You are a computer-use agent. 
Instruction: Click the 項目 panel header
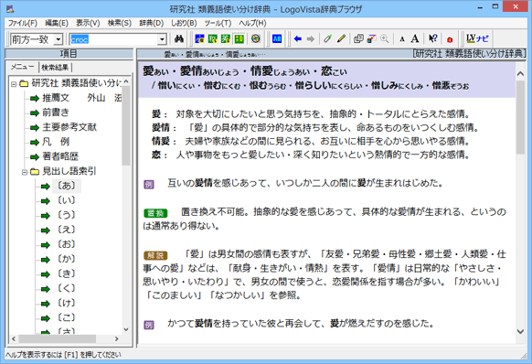[x=69, y=54]
